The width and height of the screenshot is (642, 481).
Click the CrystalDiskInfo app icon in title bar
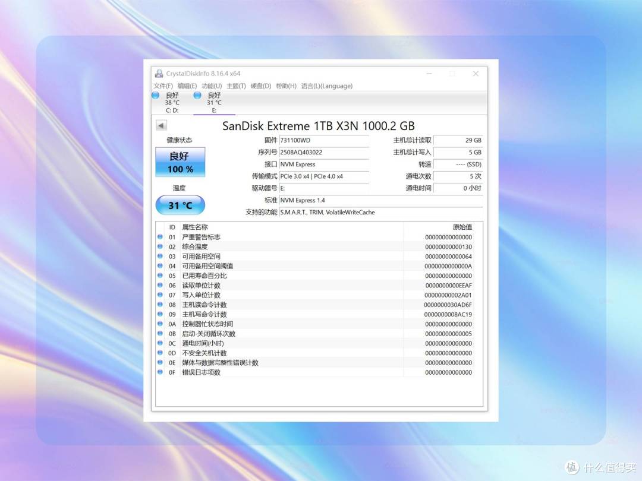(159, 74)
